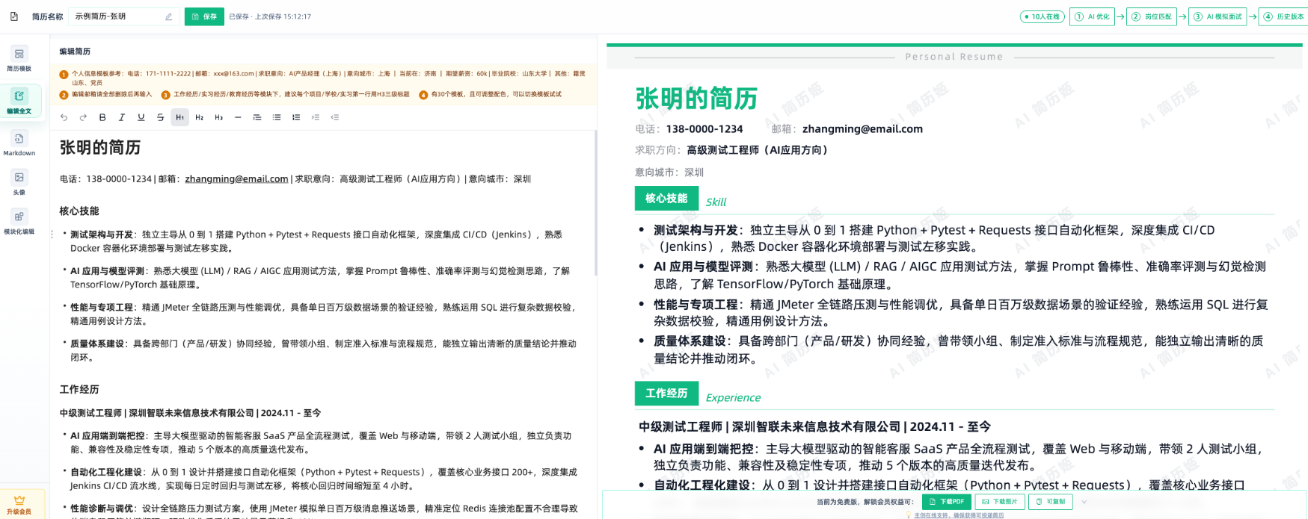Click the preview title 张明的简历
This screenshot has width=1308, height=519.
pyautogui.click(x=696, y=99)
